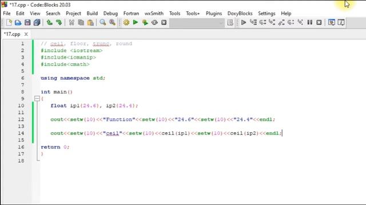Open the File menu
The height and width of the screenshot is (205, 366).
[7, 14]
